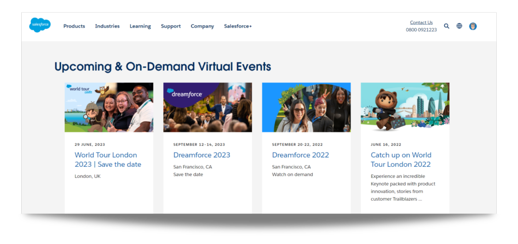
Task: Open the Learning menu
Action: coord(140,26)
